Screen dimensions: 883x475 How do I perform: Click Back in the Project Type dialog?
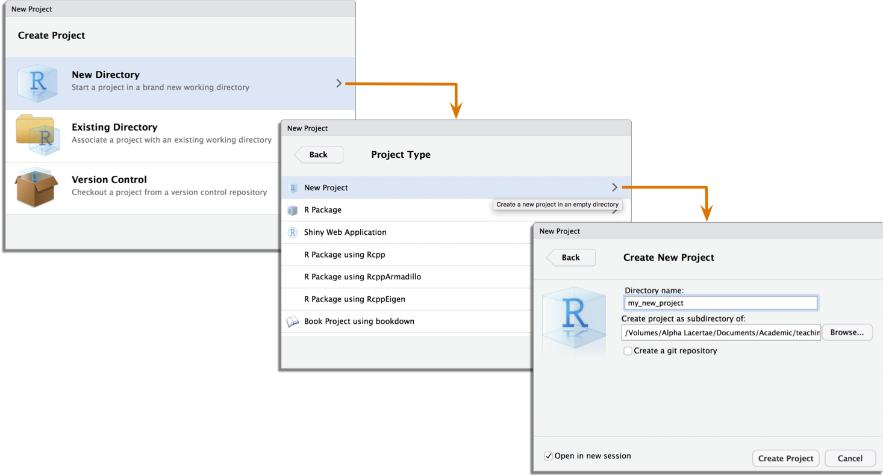point(319,155)
